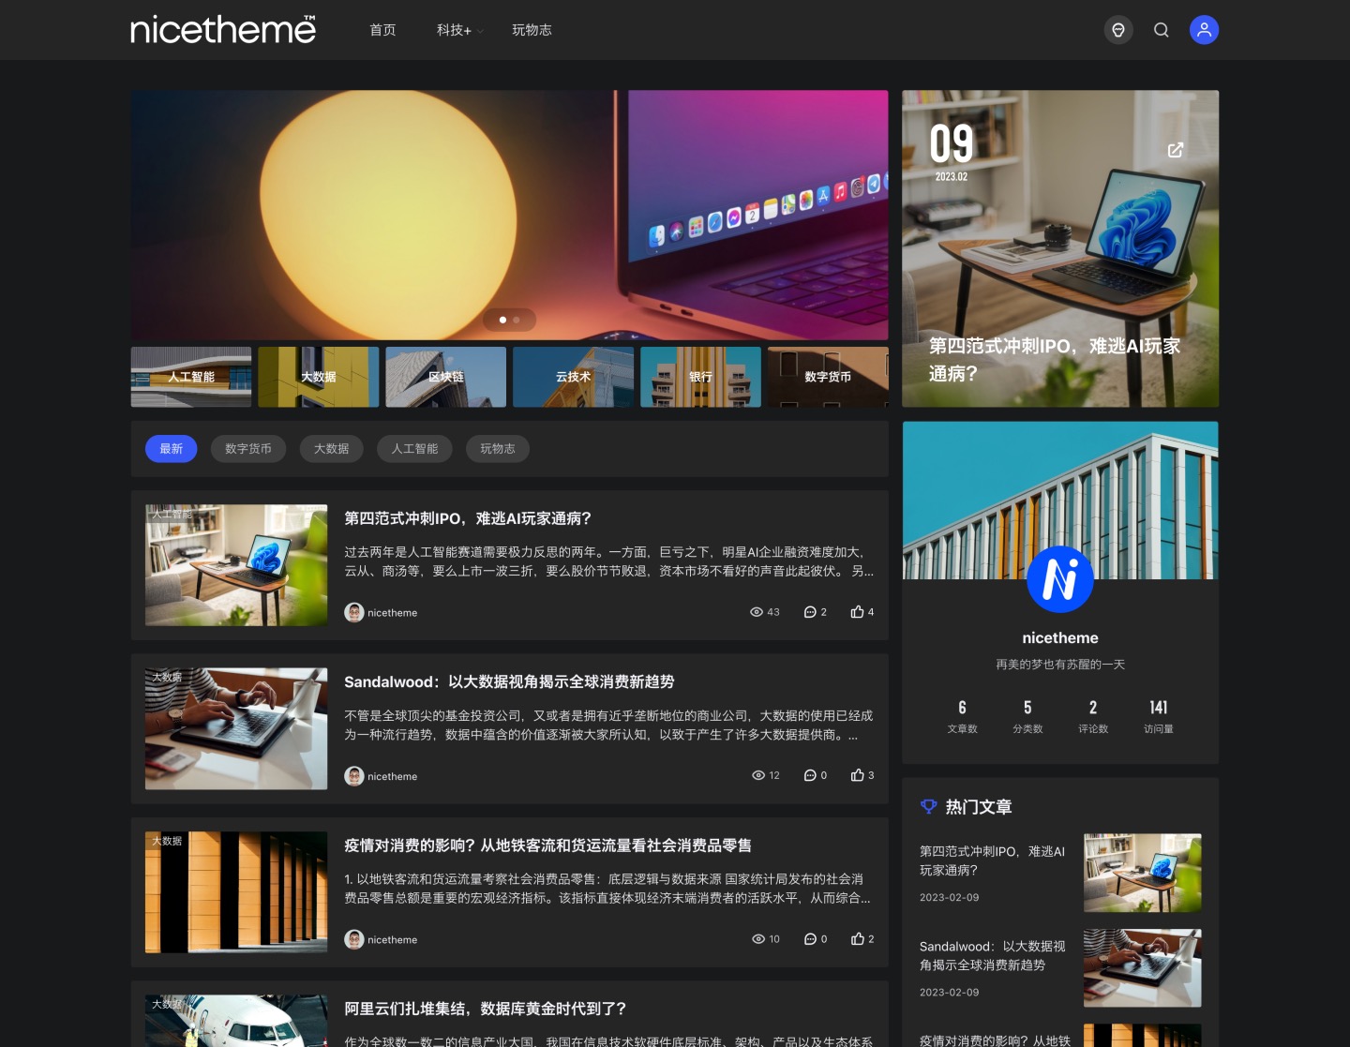Screen dimensions: 1350x1047
Task: Go to first carousel slide dot
Action: (502, 320)
